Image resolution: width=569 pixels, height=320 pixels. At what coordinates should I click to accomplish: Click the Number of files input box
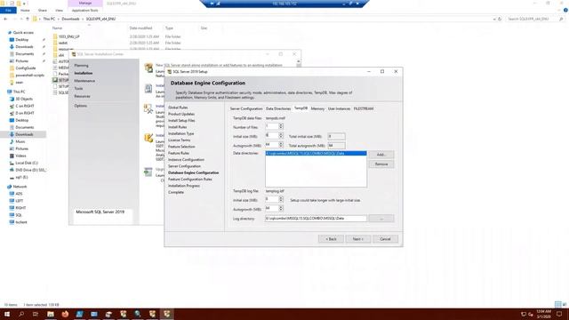[272, 126]
